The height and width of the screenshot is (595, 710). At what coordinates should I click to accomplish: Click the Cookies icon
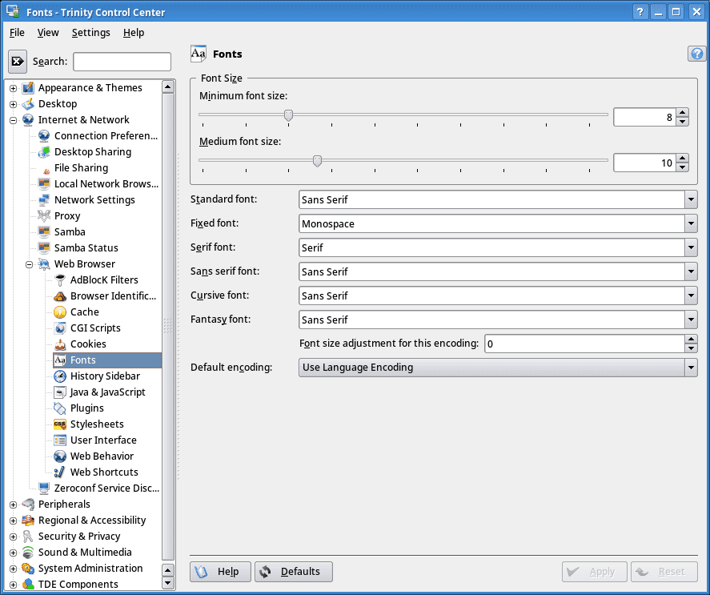[60, 344]
